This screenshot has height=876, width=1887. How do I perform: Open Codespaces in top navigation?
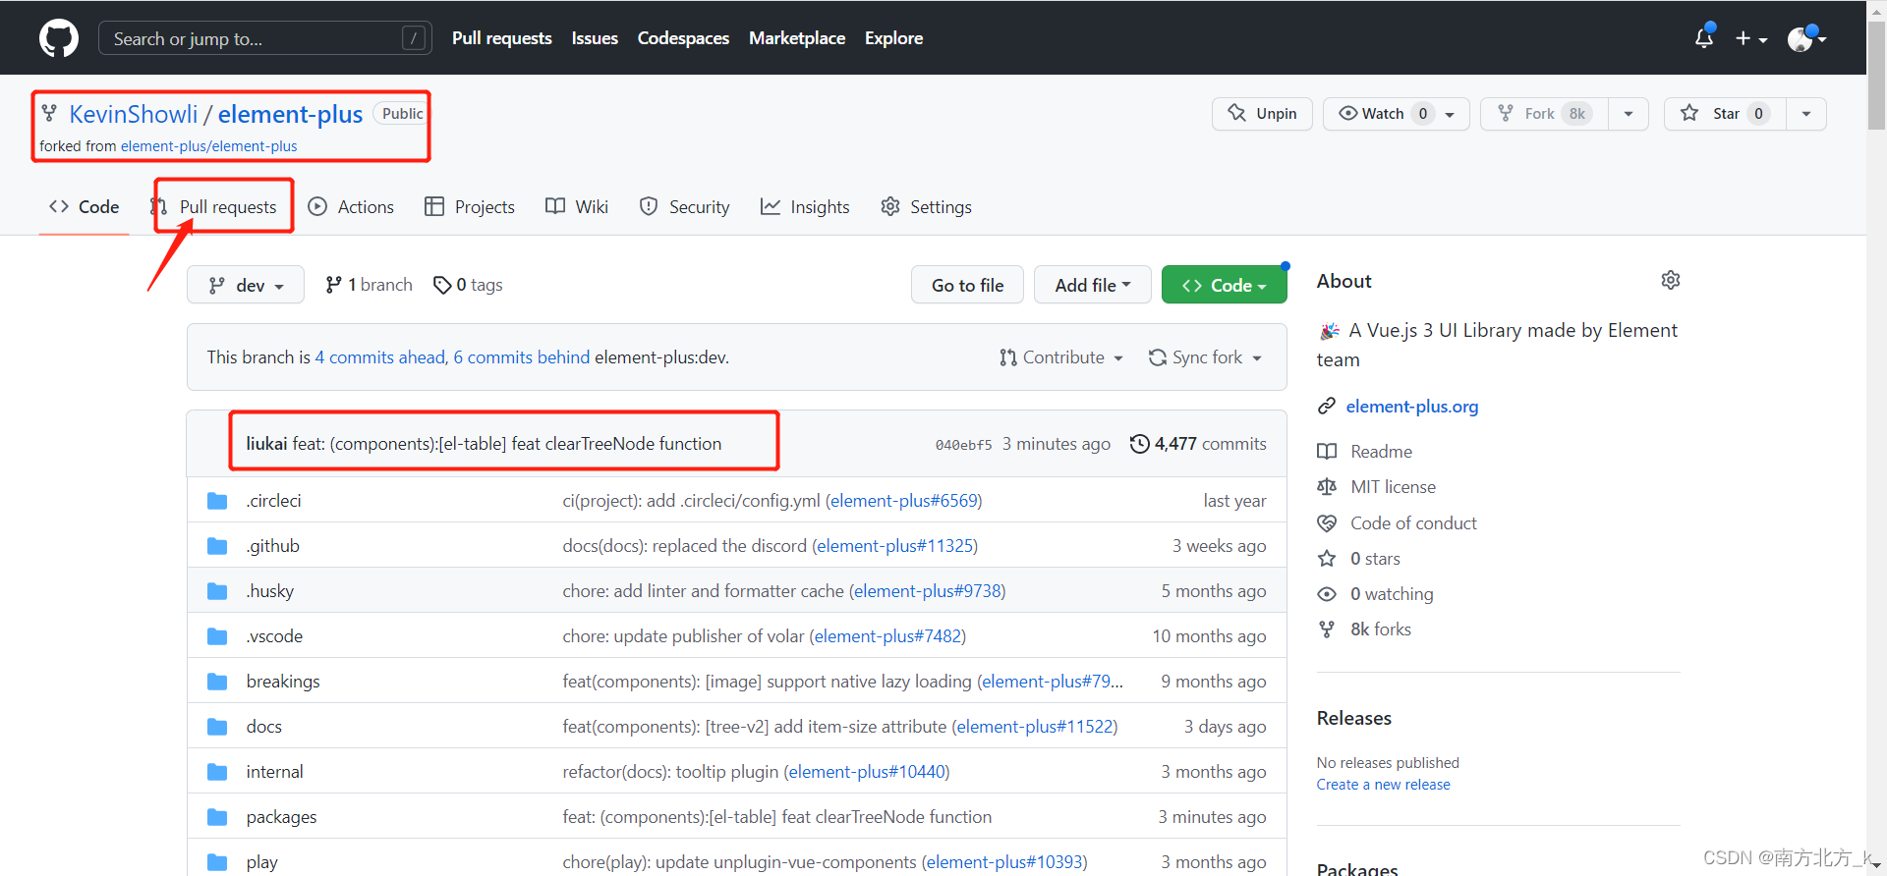(x=683, y=38)
